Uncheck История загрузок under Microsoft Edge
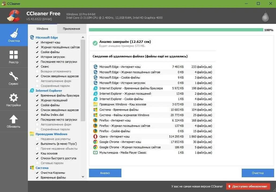 [37, 57]
